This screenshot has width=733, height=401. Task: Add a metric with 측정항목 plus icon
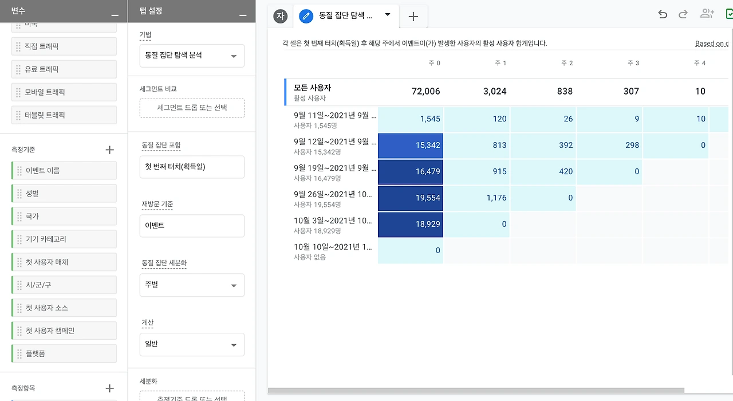(110, 388)
